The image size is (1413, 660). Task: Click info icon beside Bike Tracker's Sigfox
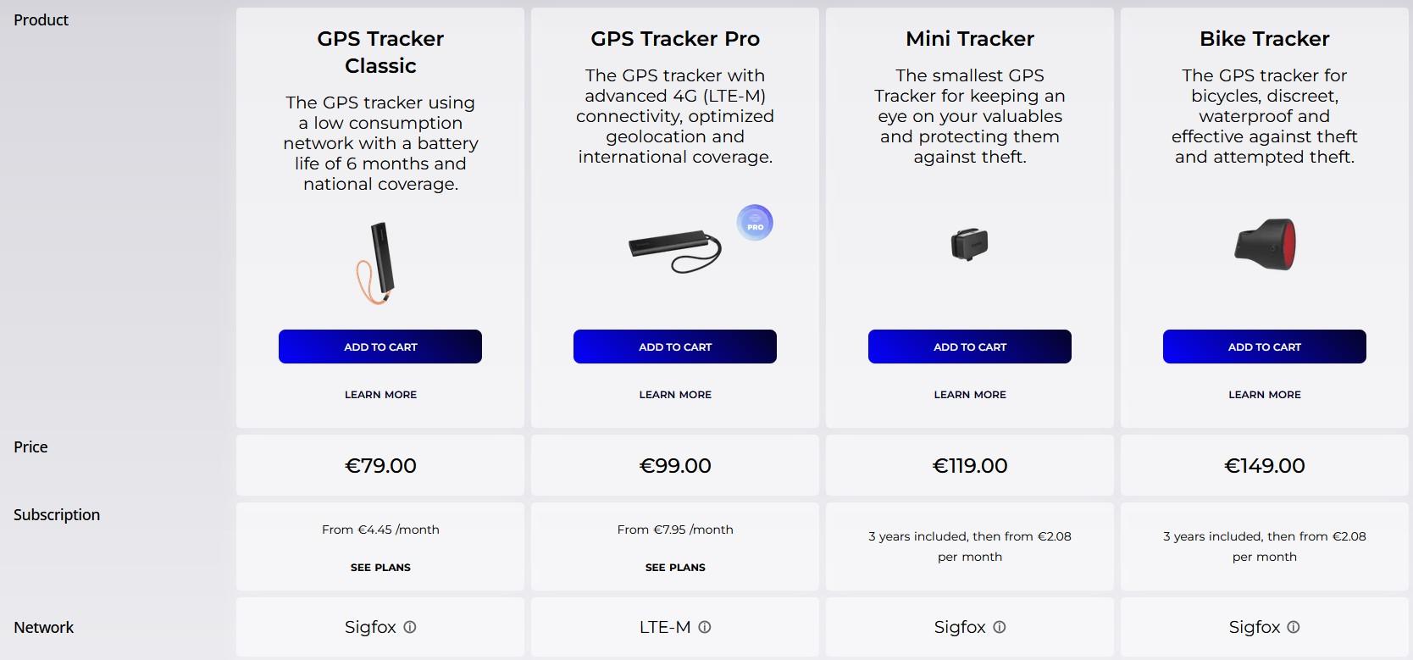1294,627
